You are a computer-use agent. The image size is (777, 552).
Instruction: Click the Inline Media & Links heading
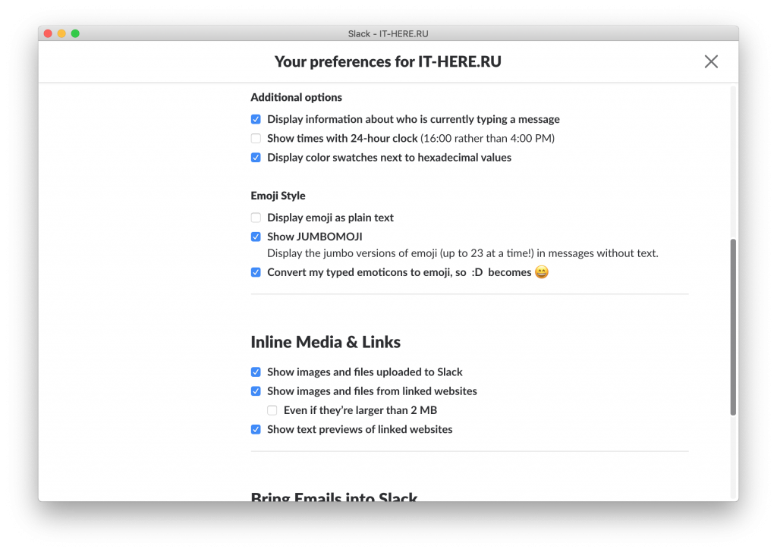click(326, 342)
